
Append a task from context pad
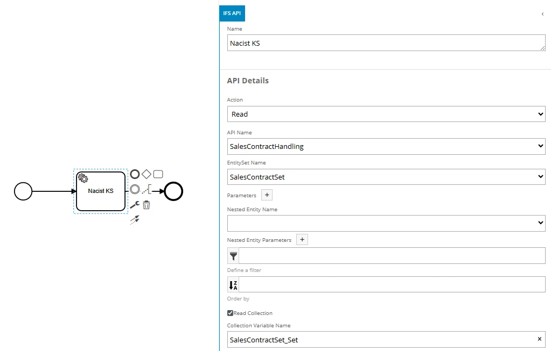(x=158, y=174)
